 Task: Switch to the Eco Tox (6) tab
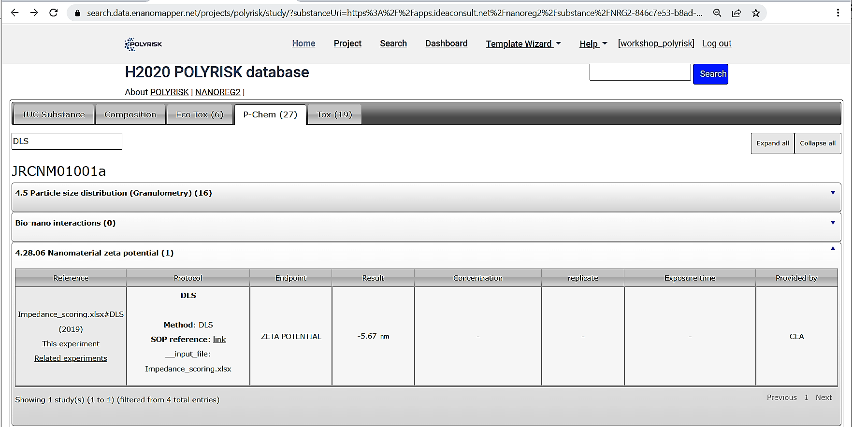tap(200, 115)
